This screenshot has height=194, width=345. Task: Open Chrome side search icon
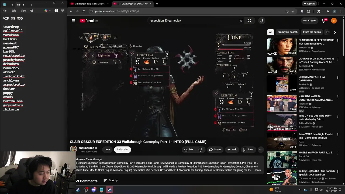(x=318, y=11)
